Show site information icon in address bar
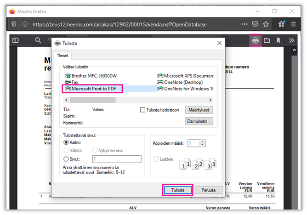The height and width of the screenshot is (215, 307). 25,24
